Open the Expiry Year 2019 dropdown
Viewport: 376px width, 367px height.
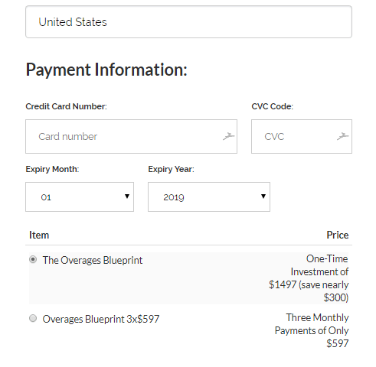tap(209, 196)
